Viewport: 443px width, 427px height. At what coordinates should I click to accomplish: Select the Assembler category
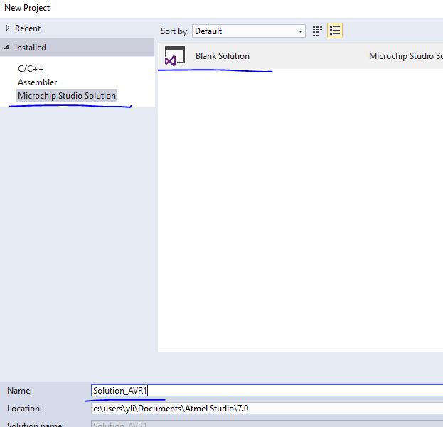click(37, 82)
